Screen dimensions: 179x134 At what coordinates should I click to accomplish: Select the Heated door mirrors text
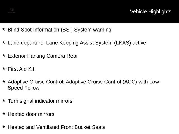point(31,114)
